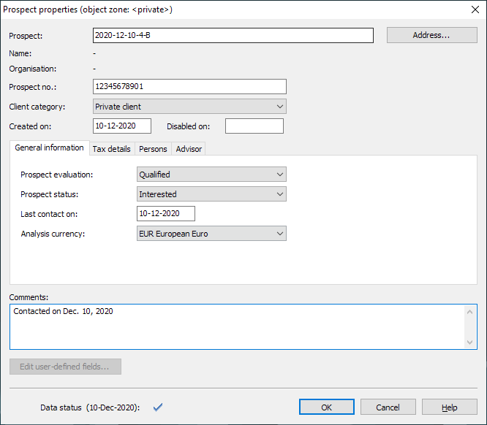Click the Cancel button
The image size is (487, 425).
click(388, 407)
